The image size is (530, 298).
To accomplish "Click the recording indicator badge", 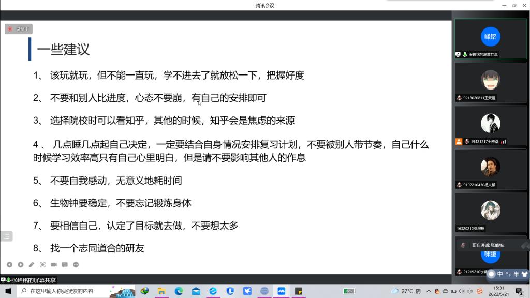I will (x=19, y=29).
